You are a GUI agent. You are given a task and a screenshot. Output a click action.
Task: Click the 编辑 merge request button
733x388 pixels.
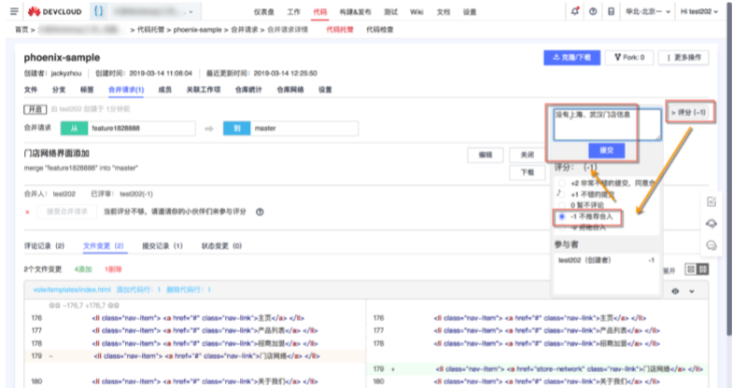[486, 155]
